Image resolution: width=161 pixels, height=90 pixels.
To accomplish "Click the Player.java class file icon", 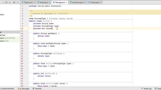I will coord(23,2).
